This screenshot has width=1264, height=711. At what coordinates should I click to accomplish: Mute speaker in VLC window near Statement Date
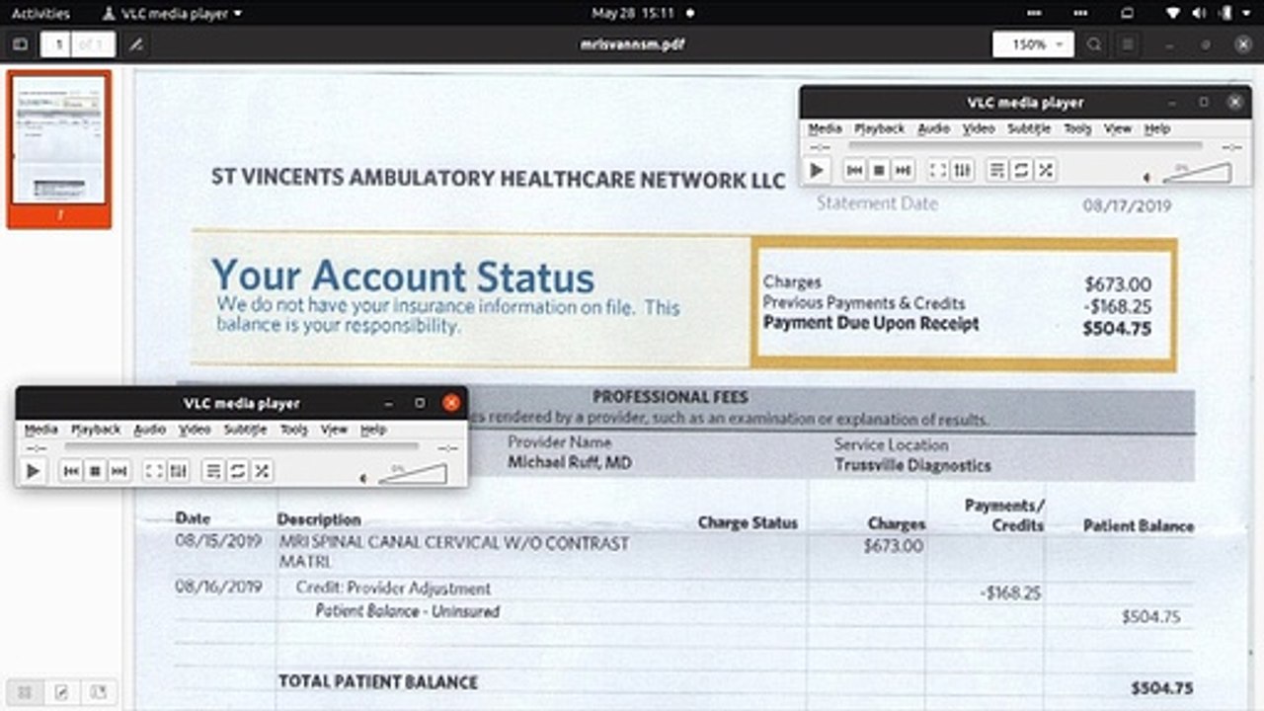coord(1146,177)
